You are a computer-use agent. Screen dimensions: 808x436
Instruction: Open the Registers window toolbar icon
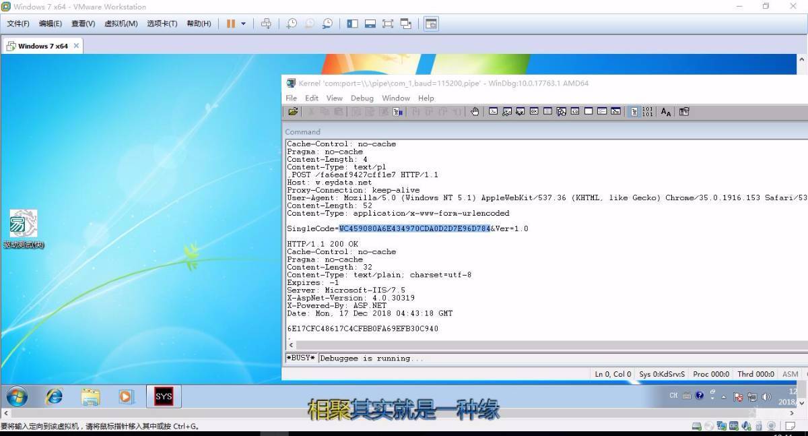534,112
